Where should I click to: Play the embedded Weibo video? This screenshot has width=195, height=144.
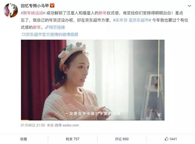coord(93,80)
